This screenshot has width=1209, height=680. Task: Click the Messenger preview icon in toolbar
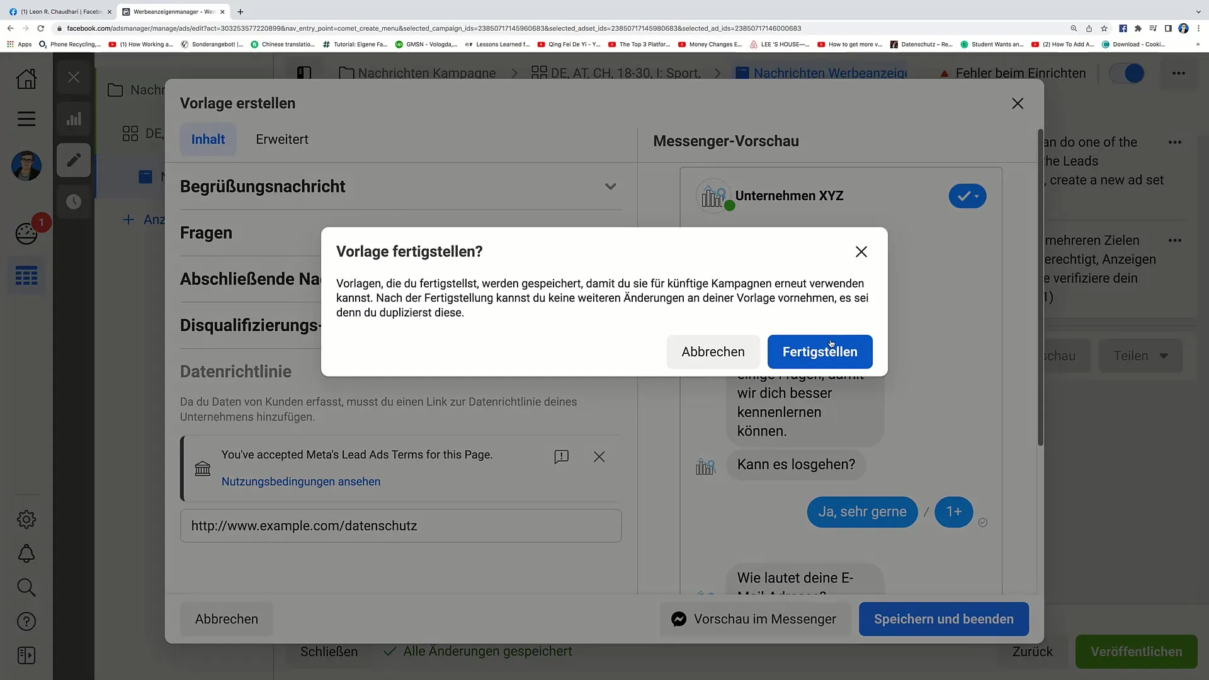678,618
